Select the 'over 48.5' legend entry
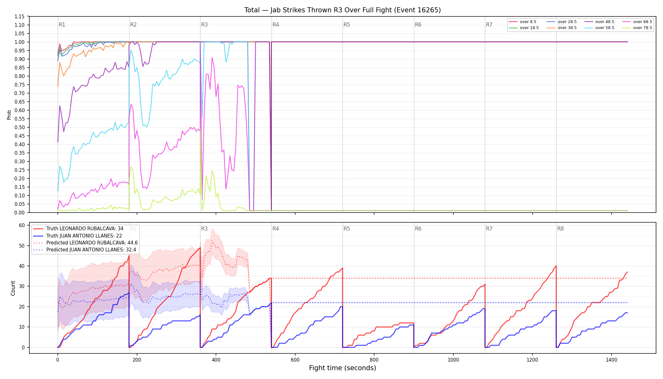Image resolution: width=663 pixels, height=379 pixels. [599, 22]
